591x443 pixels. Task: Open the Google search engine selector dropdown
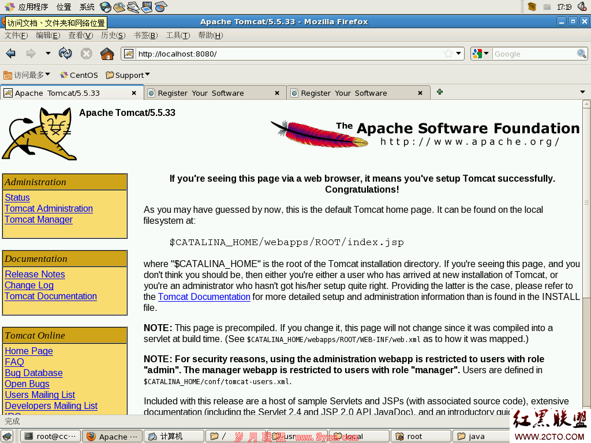coord(481,54)
